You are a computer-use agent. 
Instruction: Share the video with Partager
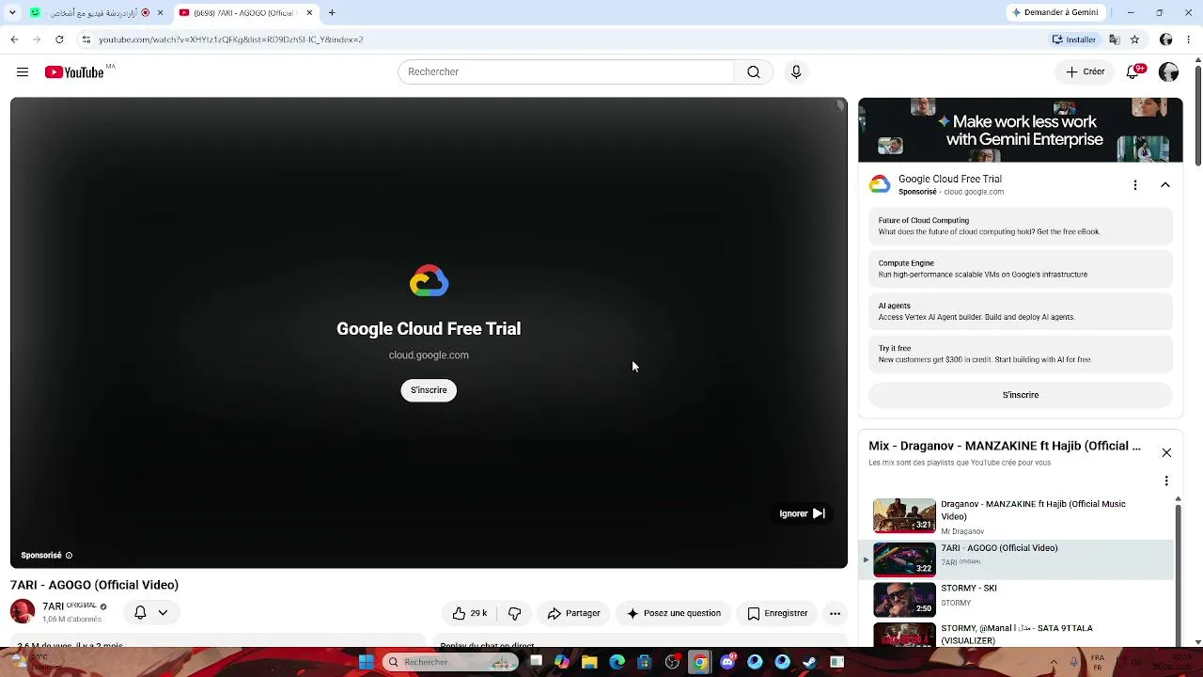pos(574,613)
